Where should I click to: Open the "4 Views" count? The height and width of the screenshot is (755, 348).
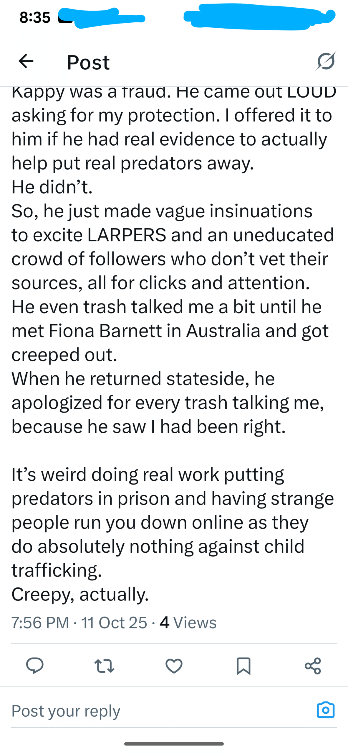188,622
